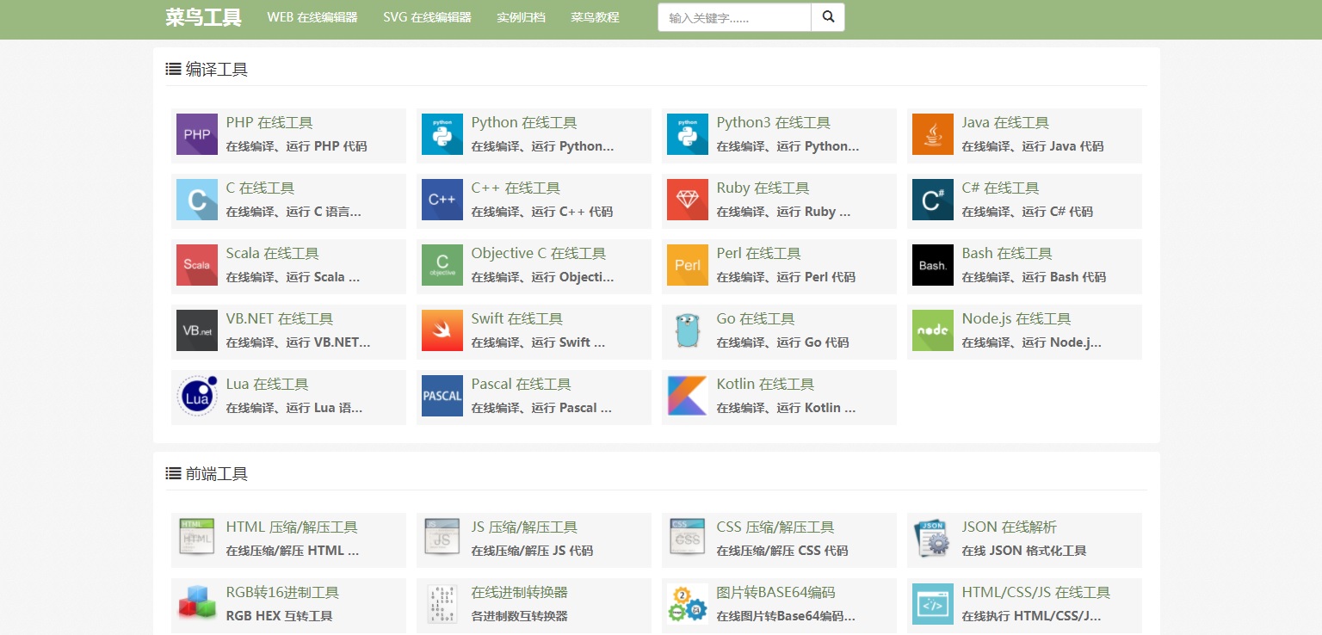
Task: Open the Java coffee cup icon
Action: tap(932, 134)
